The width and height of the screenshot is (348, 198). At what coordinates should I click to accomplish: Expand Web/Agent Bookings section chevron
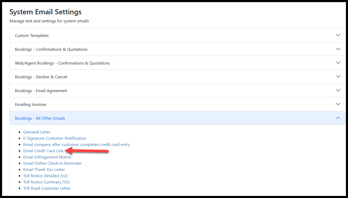(x=338, y=63)
